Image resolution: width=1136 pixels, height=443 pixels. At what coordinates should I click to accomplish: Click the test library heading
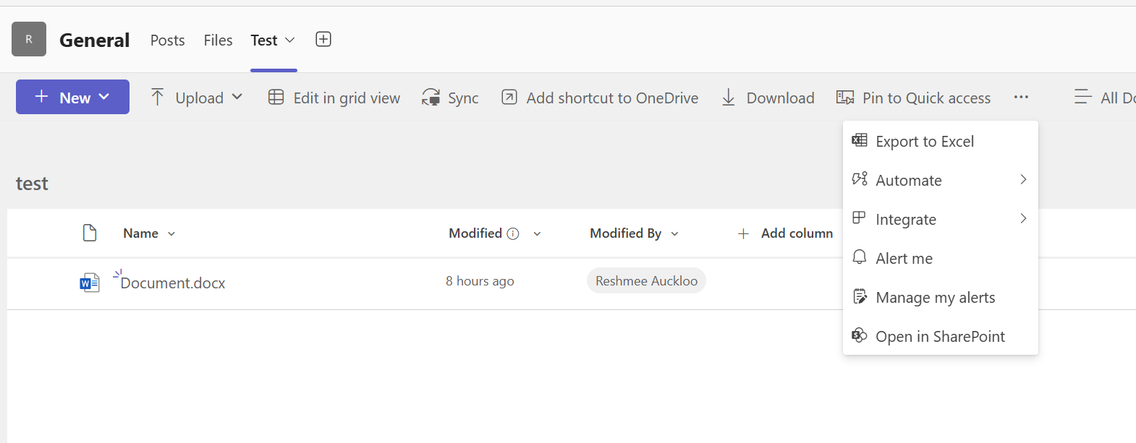tap(32, 184)
